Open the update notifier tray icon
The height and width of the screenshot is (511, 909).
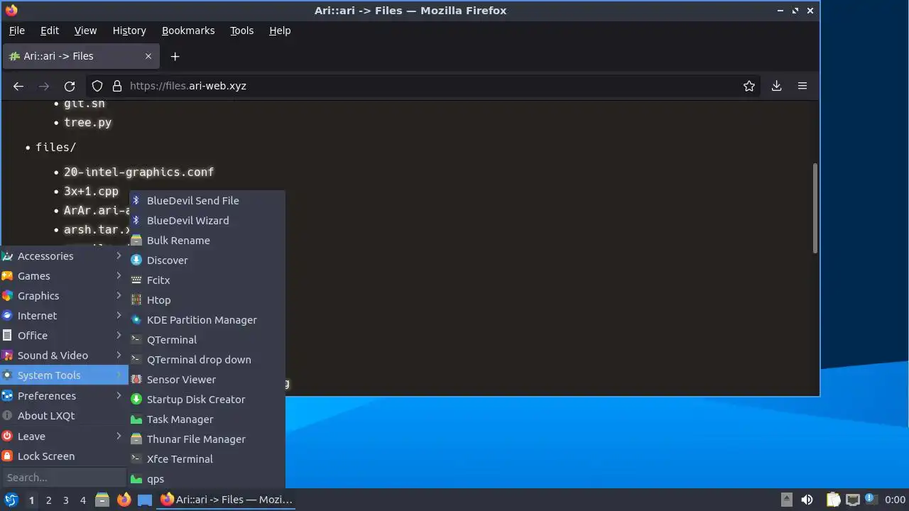pos(870,500)
